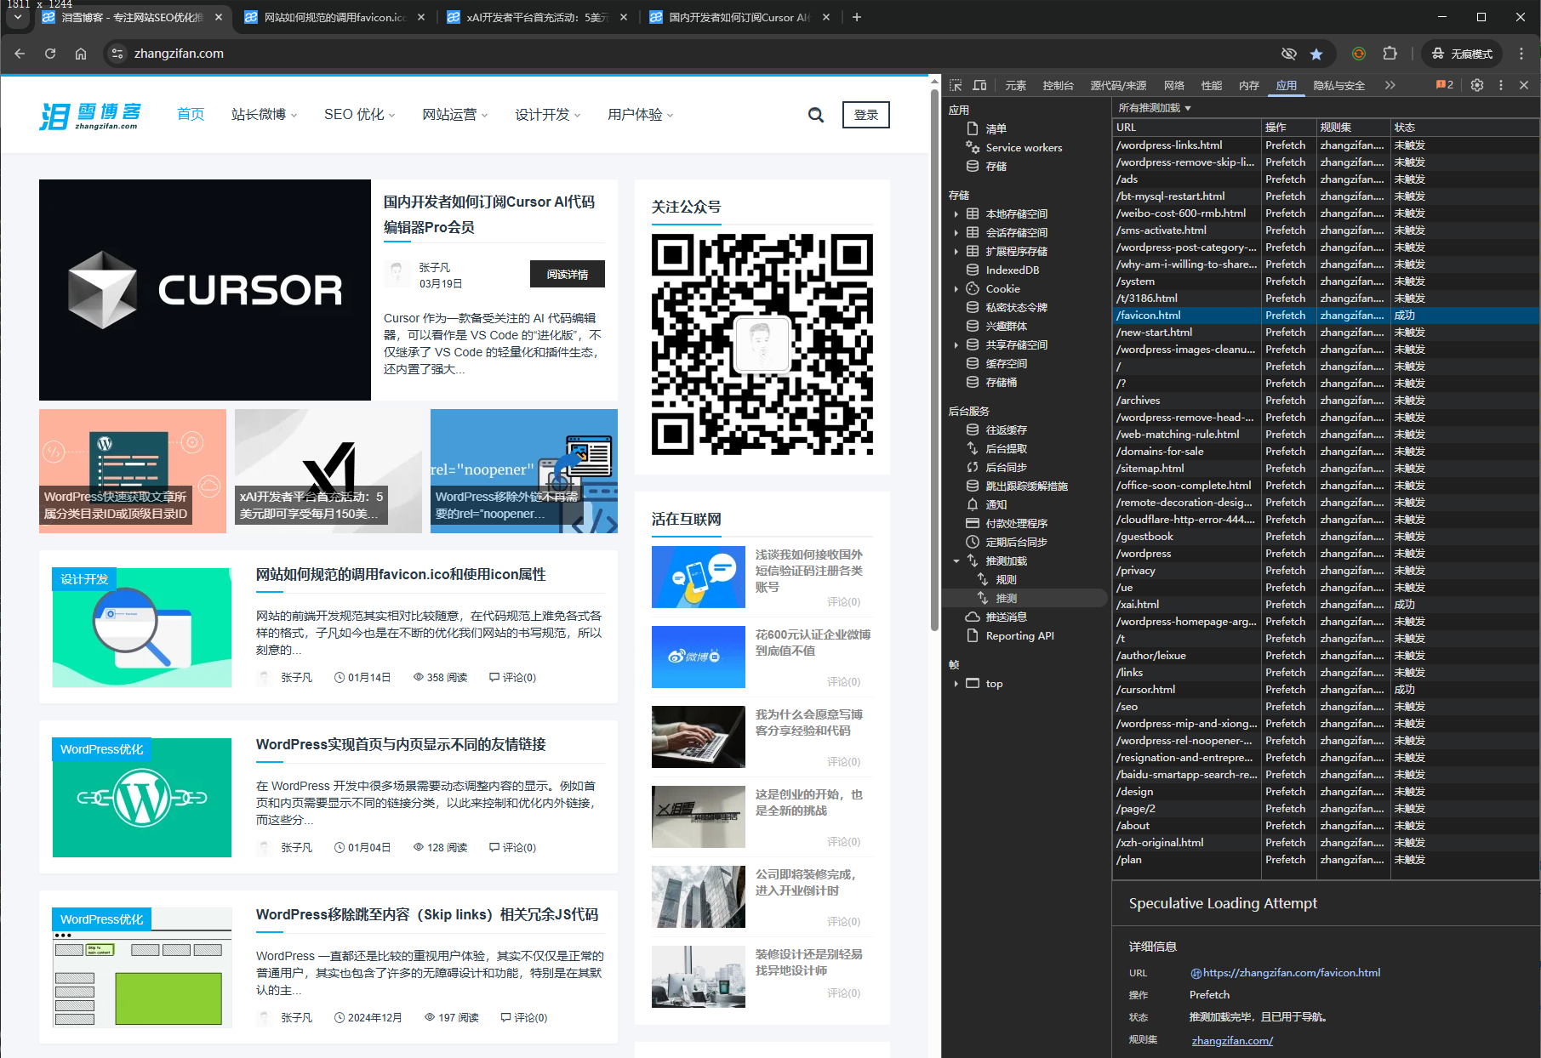1541x1058 pixels.
Task: Select IndexedDB in the storage section
Action: click(x=1012, y=270)
